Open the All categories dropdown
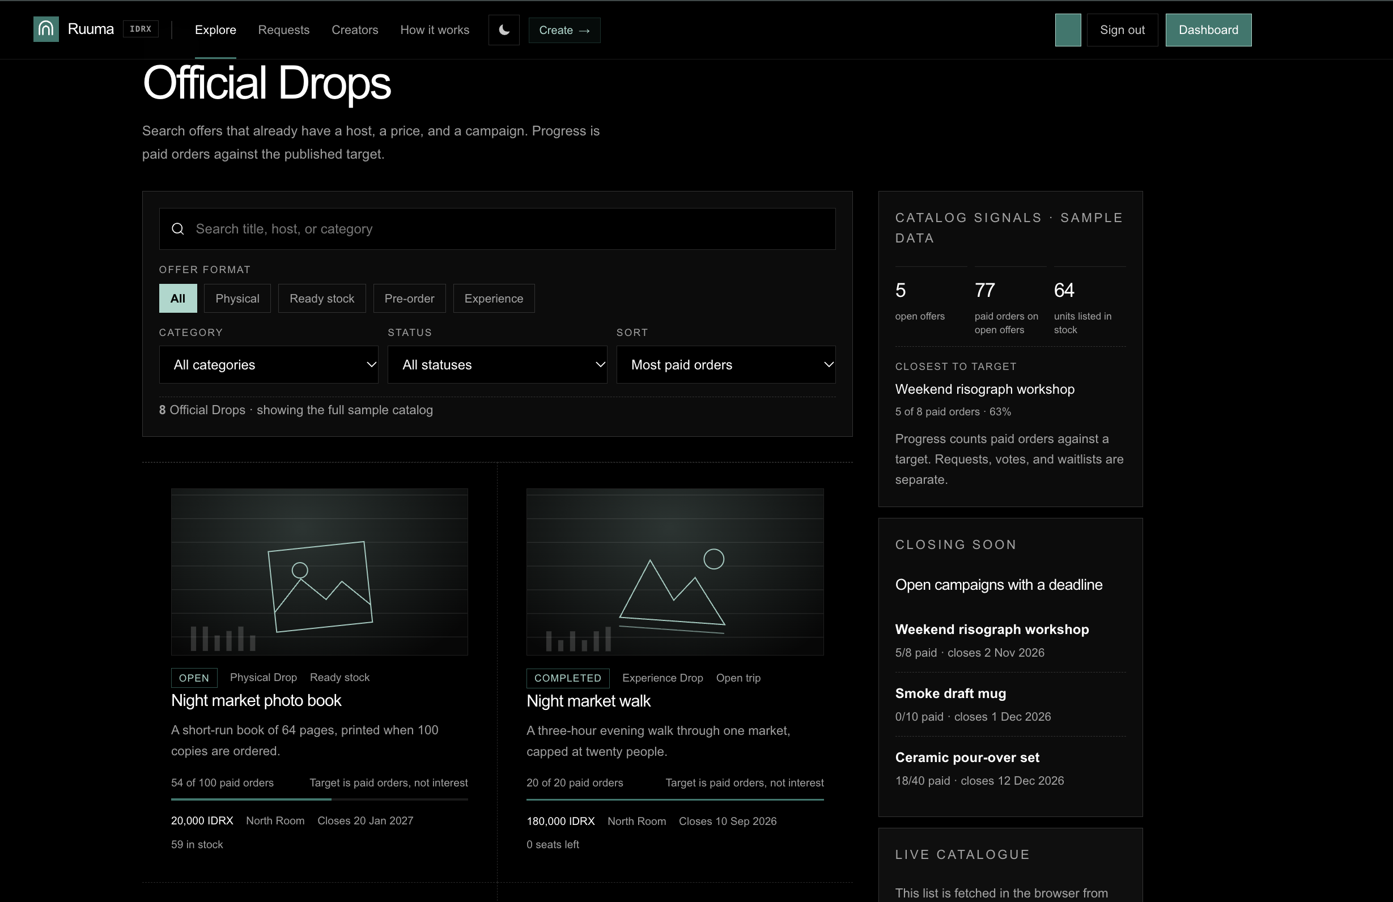Viewport: 1393px width, 902px height. pos(269,365)
